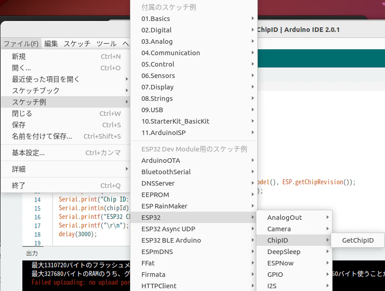Choose 開く... in the file menu
Image resolution: width=385 pixels, height=291 pixels.
click(65, 68)
